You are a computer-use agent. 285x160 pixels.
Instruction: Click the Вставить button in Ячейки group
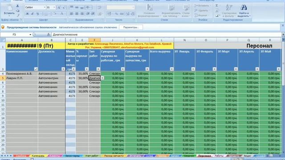click(x=202, y=6)
